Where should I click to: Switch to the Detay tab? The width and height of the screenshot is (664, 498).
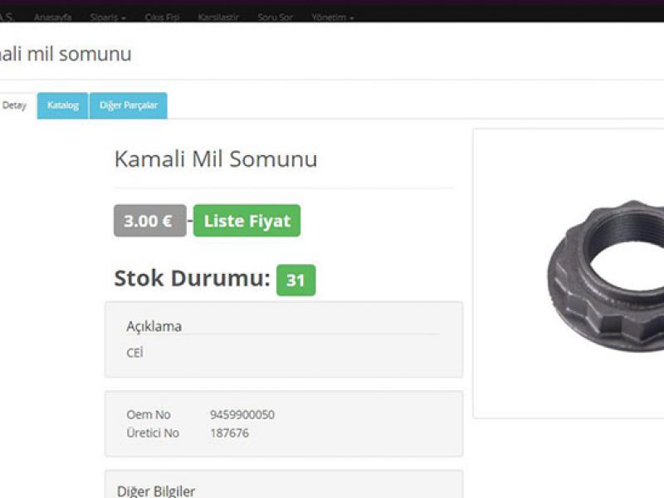point(14,105)
